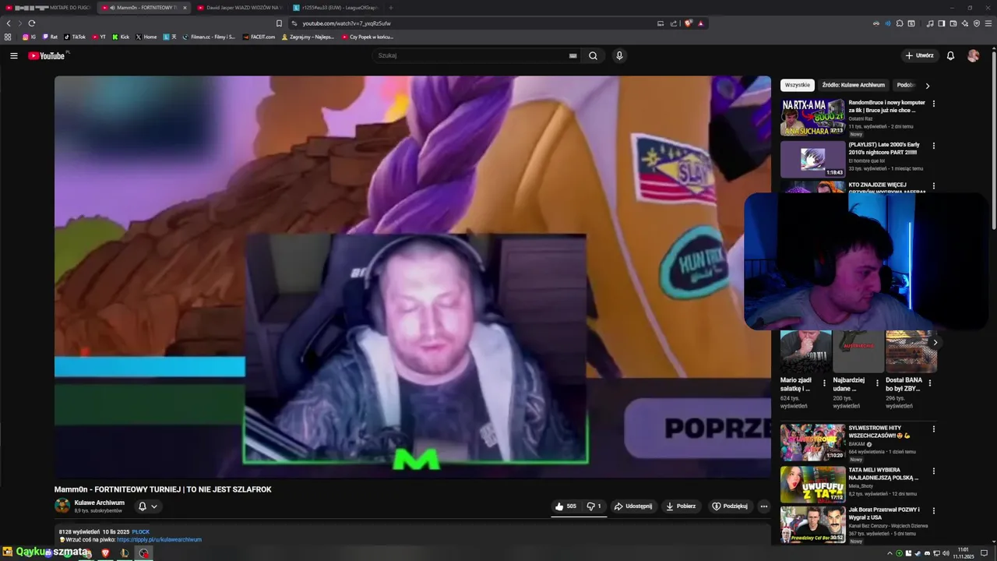Switch to the LeagueOfGraphs tab
The image size is (997, 561).
pos(335,7)
